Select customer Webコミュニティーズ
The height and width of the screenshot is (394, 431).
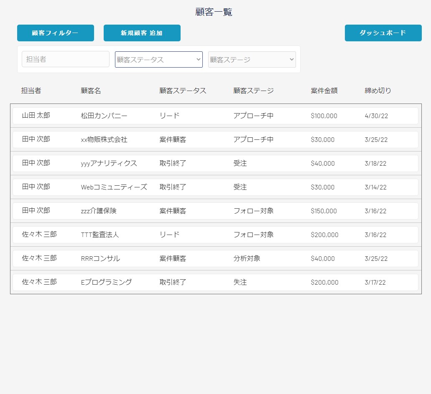[114, 187]
